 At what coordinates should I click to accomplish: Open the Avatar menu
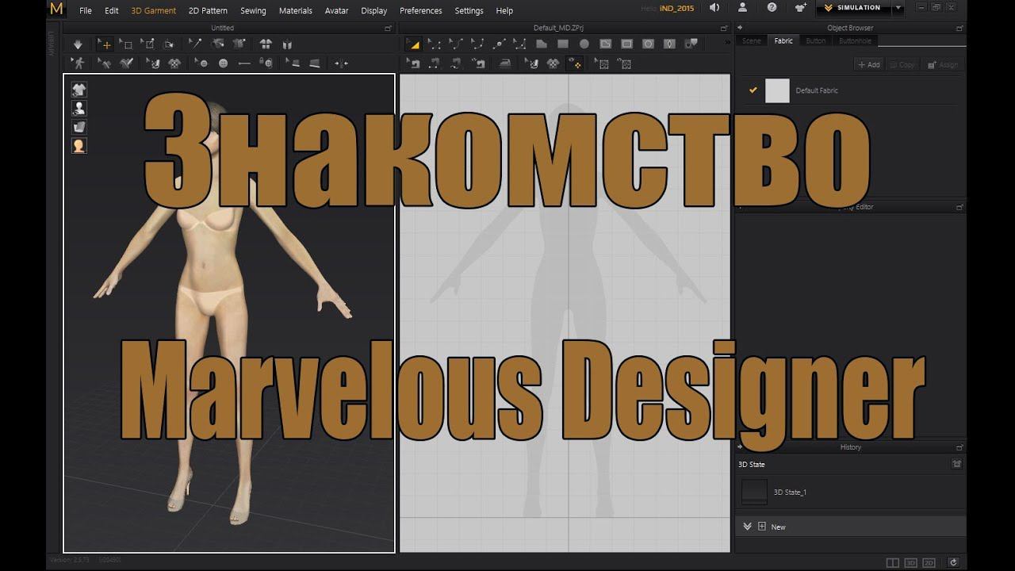click(x=336, y=10)
